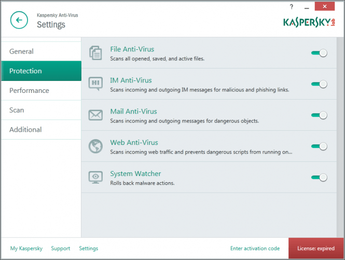
Task: Switch to the Scan tab
Action: click(x=41, y=110)
